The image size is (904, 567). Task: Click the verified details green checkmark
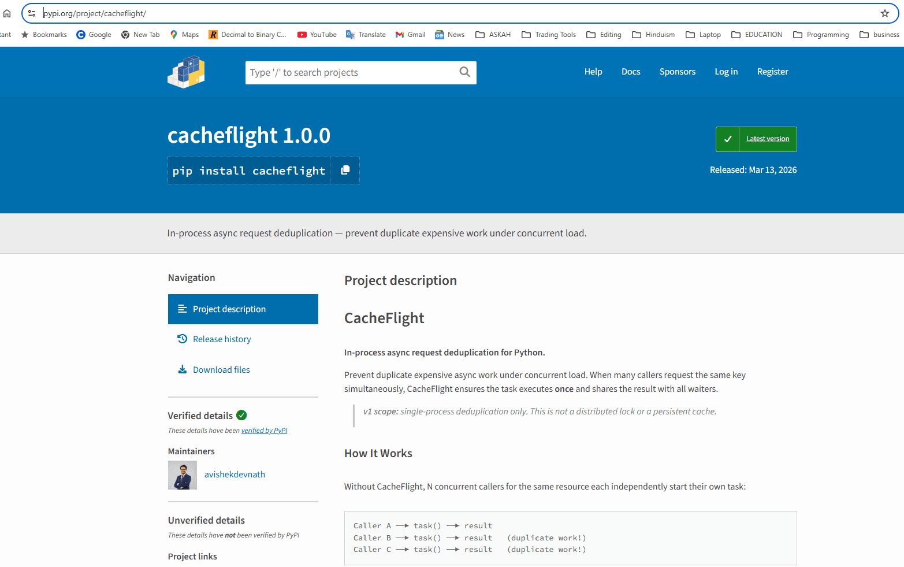pyautogui.click(x=241, y=415)
